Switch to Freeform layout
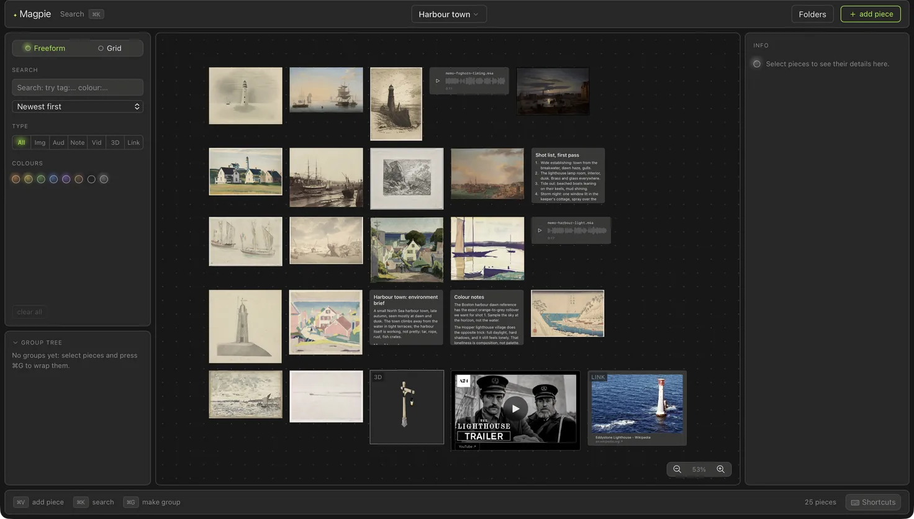This screenshot has width=914, height=519. coord(45,48)
